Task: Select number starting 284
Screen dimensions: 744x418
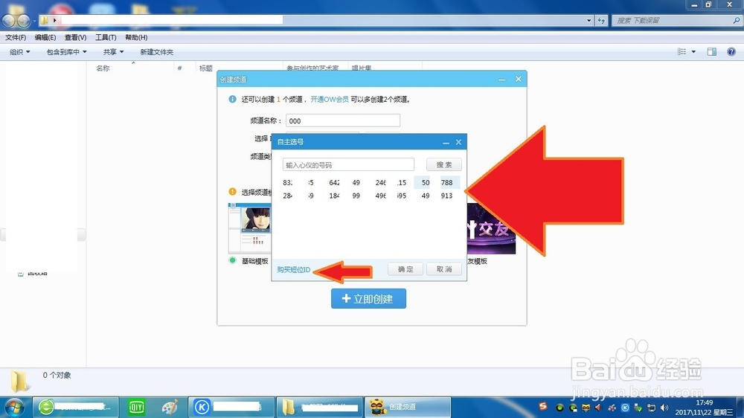Action: 287,196
